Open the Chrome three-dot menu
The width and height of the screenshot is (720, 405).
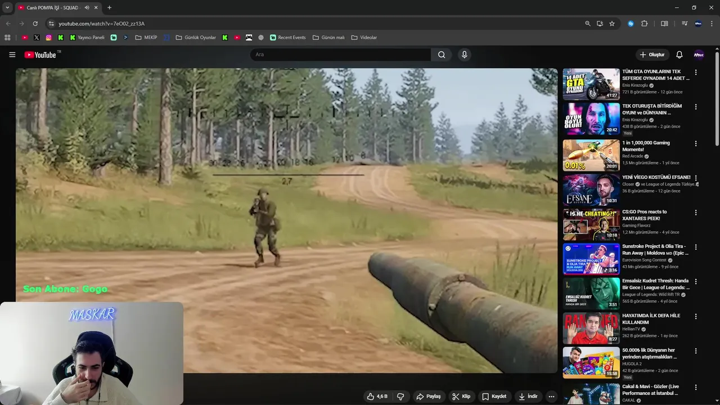(712, 24)
